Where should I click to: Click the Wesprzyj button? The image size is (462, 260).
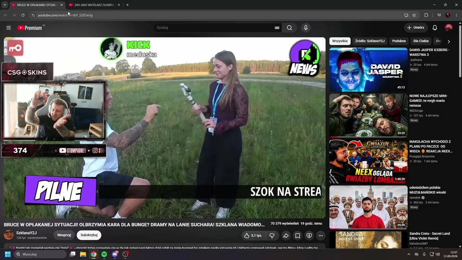[64, 235]
